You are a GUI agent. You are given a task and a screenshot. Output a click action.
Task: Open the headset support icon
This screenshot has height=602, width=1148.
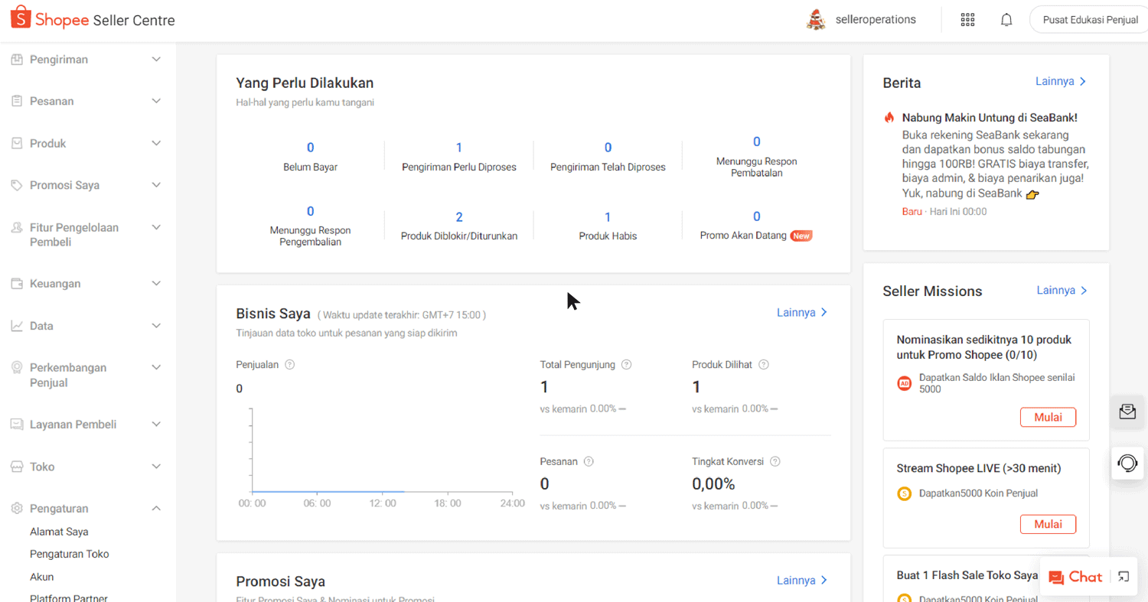tap(1127, 464)
